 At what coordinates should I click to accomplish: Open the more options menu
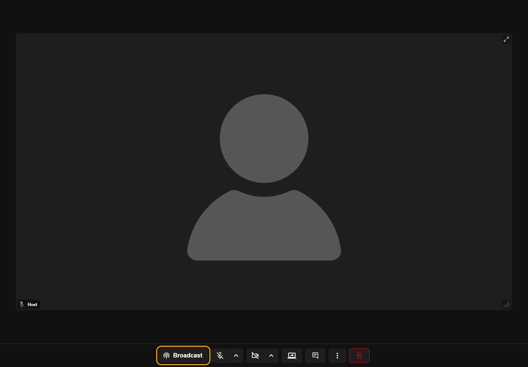tap(337, 355)
